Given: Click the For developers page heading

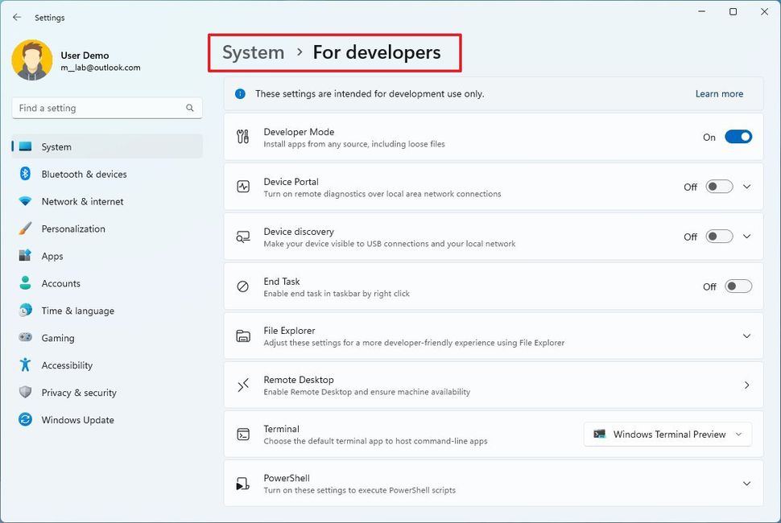Looking at the screenshot, I should 377,52.
